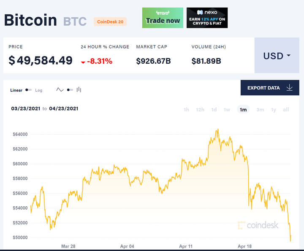The height and width of the screenshot is (251, 304).
Task: Click the Export Data button
Action: click(270, 88)
